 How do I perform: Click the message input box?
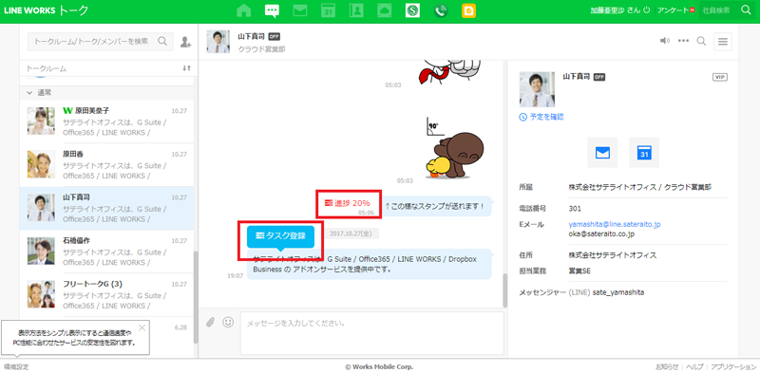tap(371, 333)
